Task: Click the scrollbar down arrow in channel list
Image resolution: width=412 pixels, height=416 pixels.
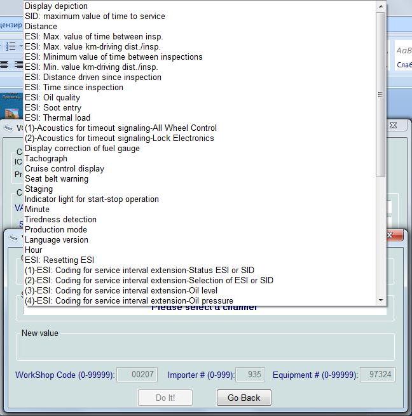Action: pyautogui.click(x=380, y=300)
